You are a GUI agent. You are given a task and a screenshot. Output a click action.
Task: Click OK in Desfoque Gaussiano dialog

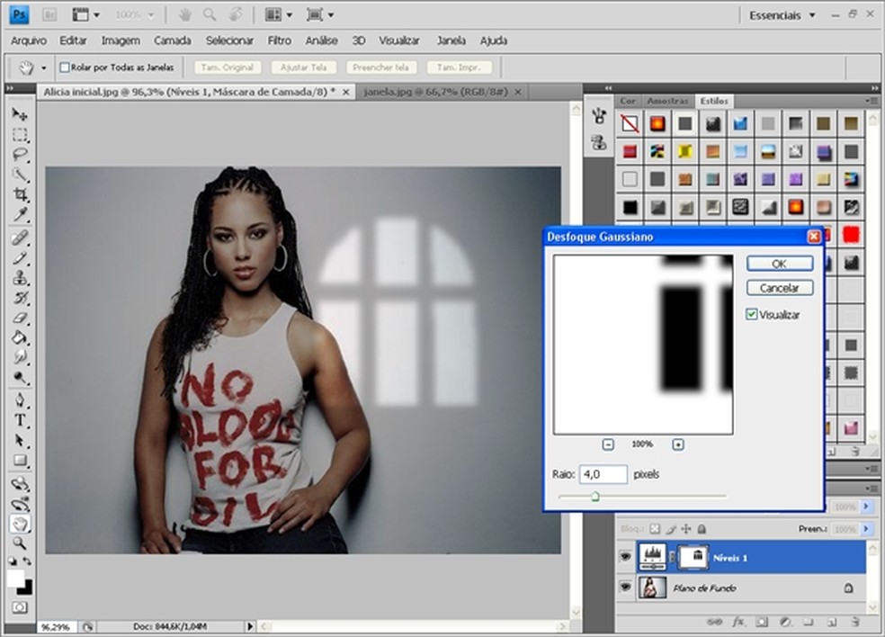(780, 264)
